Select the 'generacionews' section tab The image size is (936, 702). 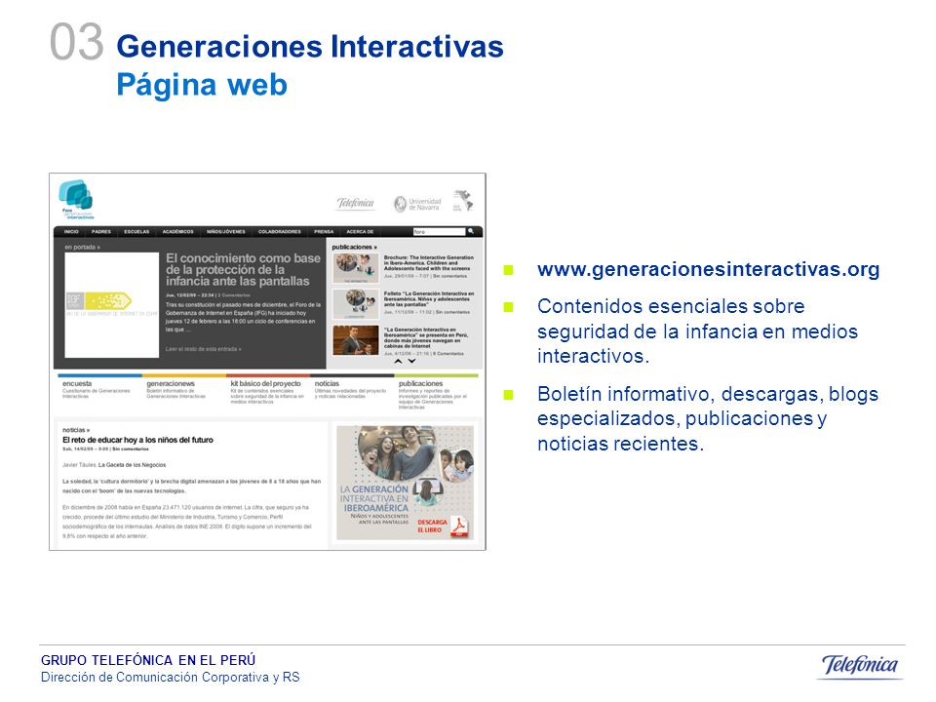tap(171, 384)
